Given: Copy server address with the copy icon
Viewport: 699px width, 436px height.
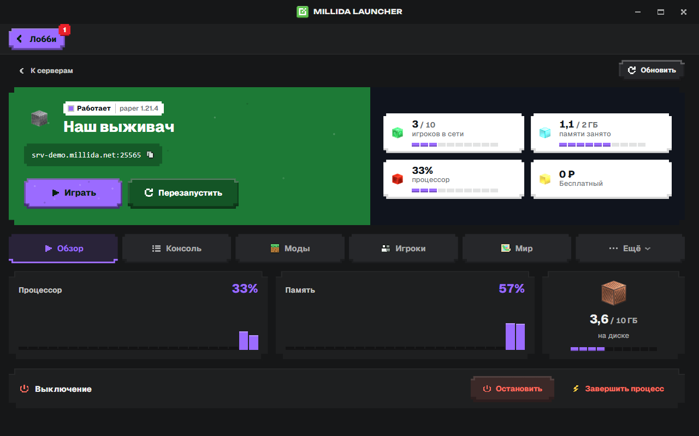Looking at the screenshot, I should coord(151,155).
